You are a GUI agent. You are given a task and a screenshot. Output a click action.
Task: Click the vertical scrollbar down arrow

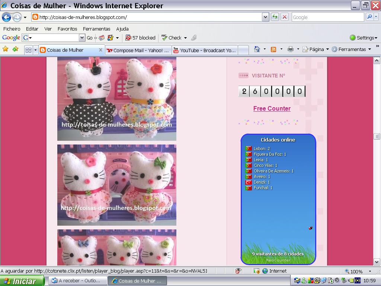coord(377,262)
